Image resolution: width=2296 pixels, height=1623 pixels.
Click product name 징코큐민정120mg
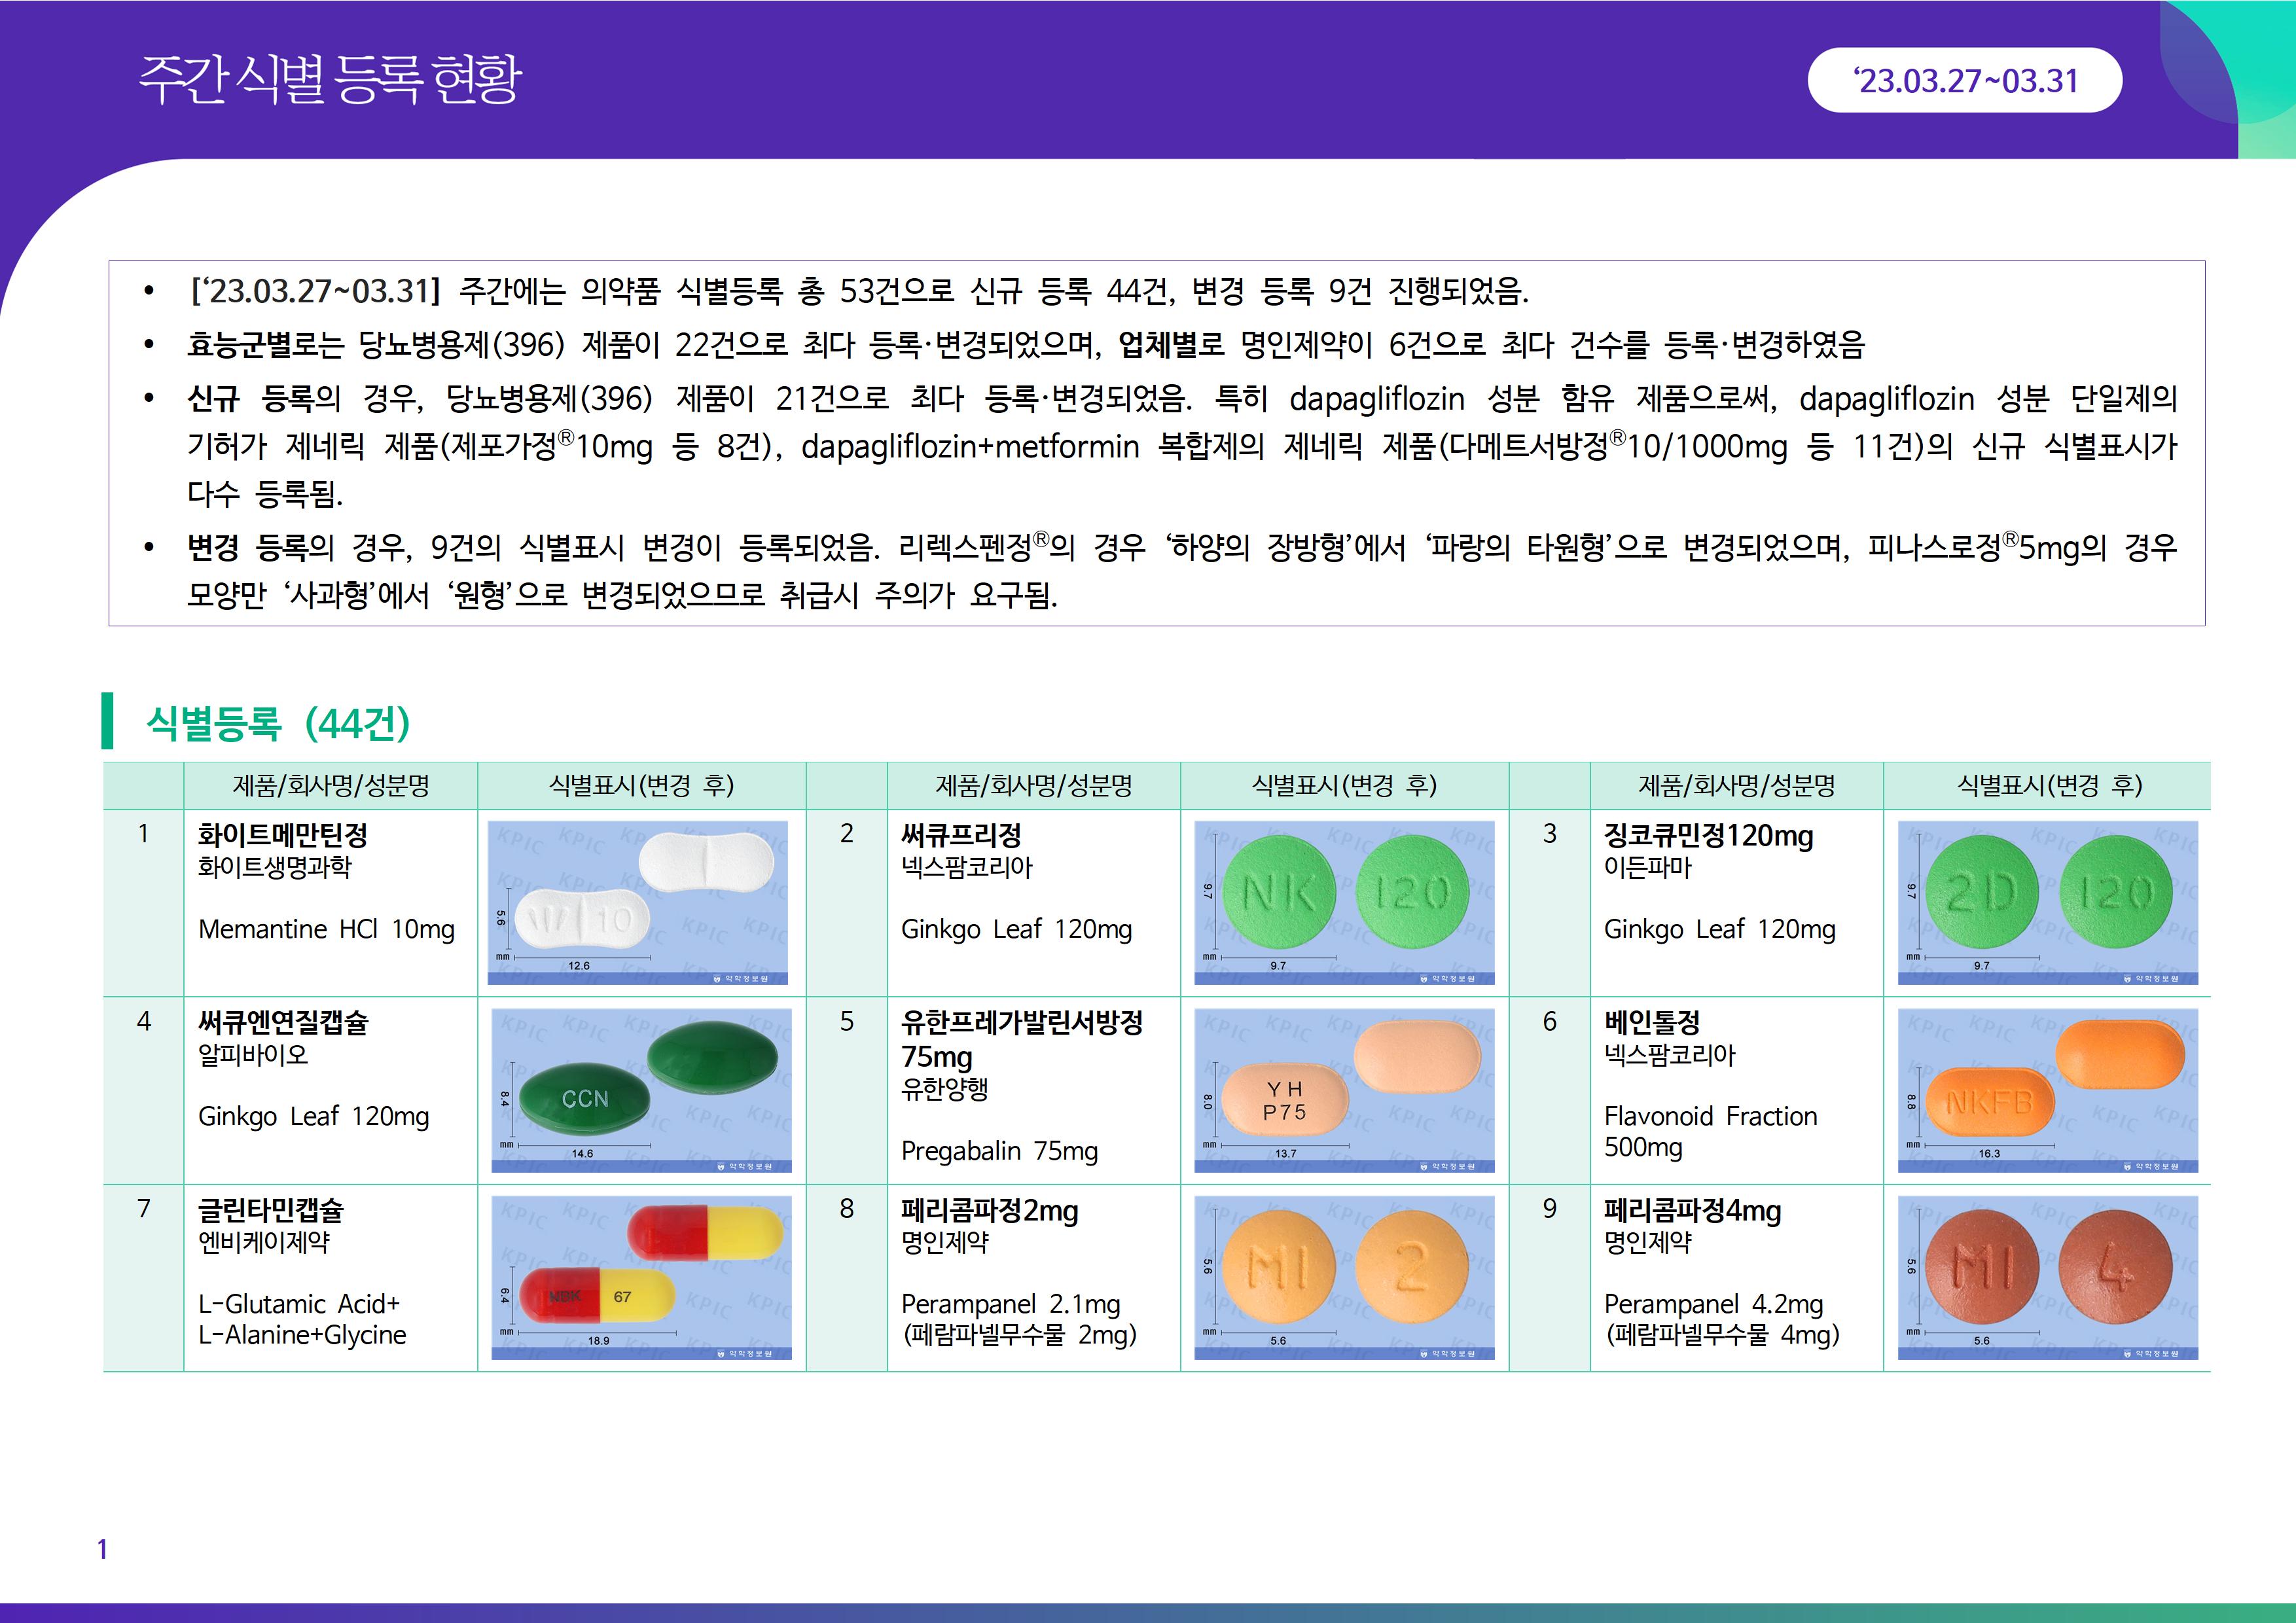(x=1708, y=834)
